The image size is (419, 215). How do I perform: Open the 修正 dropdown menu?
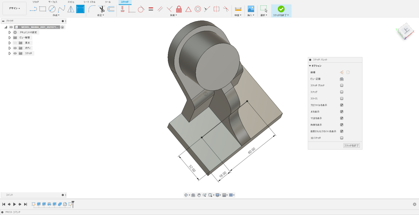coord(101,15)
